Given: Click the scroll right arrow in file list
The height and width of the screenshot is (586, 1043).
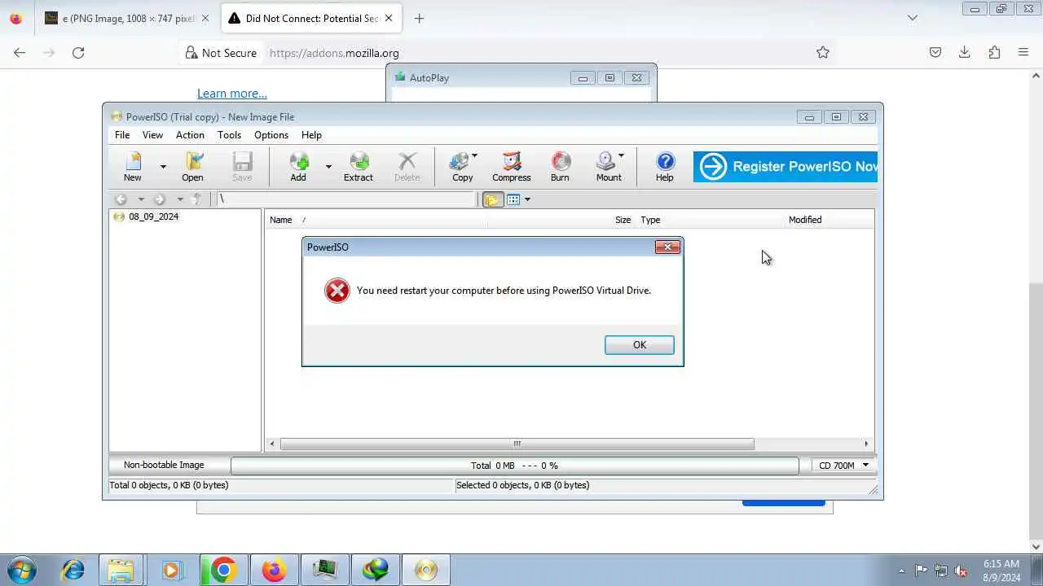Looking at the screenshot, I should 866,444.
